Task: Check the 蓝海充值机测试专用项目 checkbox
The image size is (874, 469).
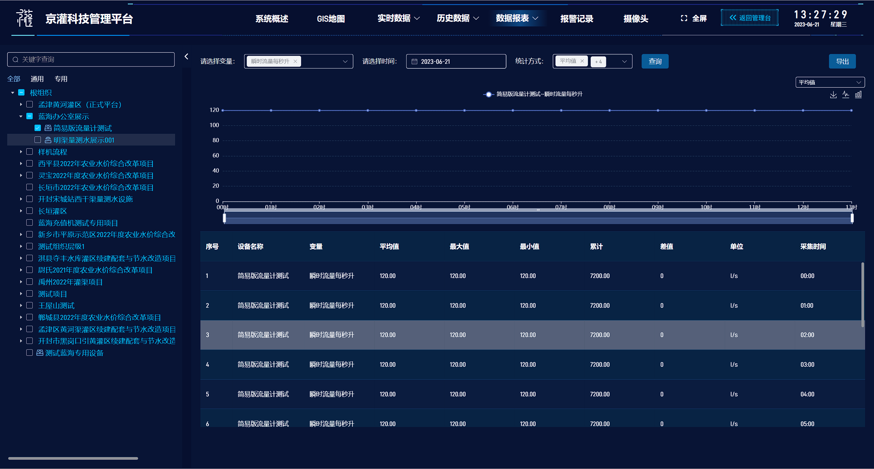Action: coord(30,223)
